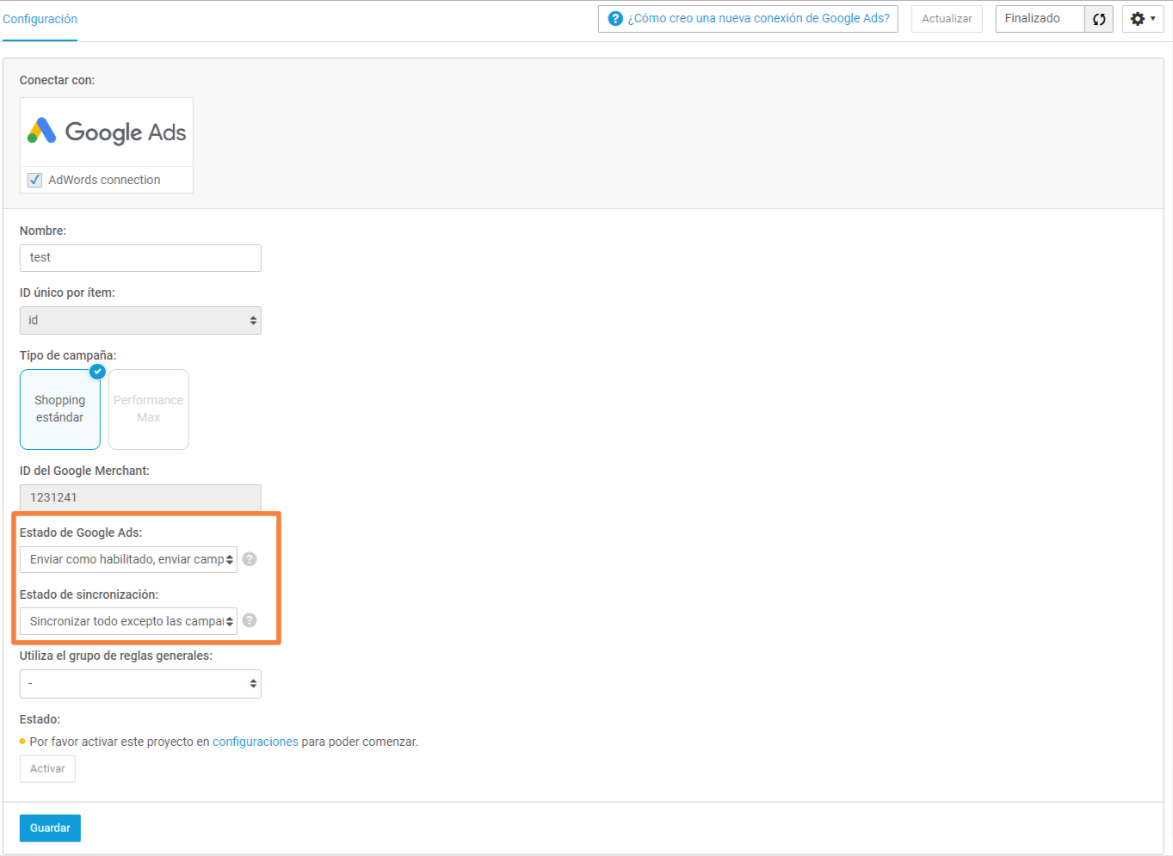1173x856 pixels.
Task: Expand the Estado de Google Ads dropdown
Action: [x=128, y=559]
